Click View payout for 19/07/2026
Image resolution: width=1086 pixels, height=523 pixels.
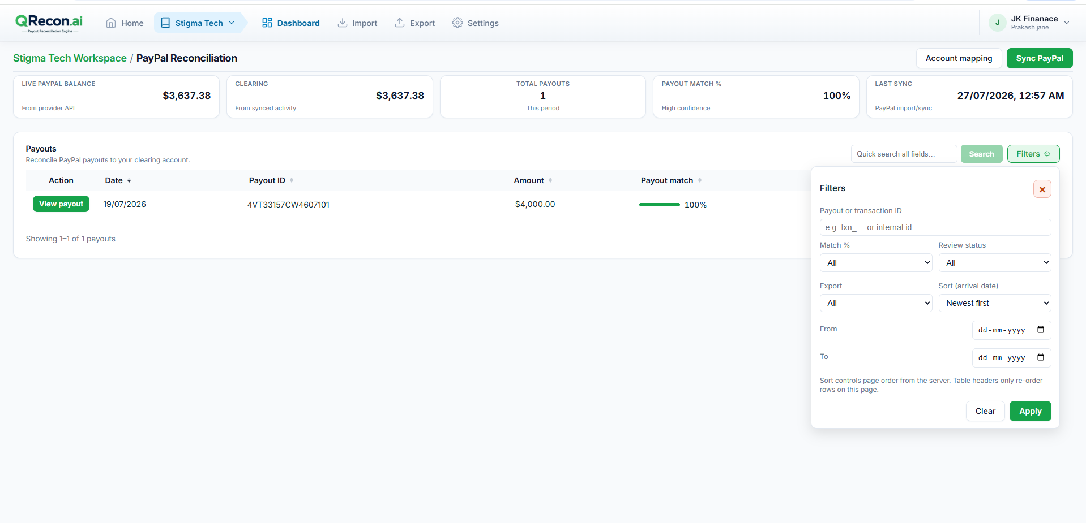pyautogui.click(x=61, y=204)
